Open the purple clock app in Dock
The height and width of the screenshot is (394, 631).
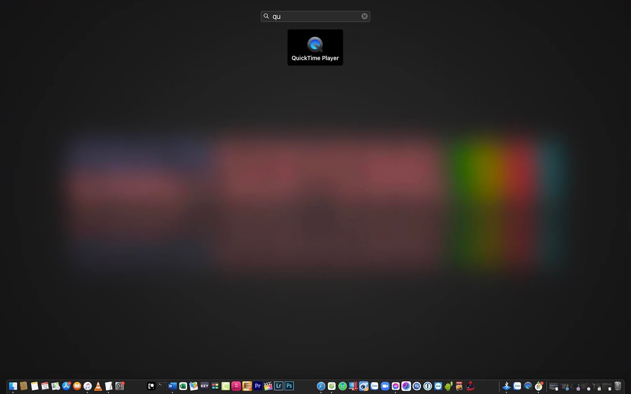coord(406,386)
